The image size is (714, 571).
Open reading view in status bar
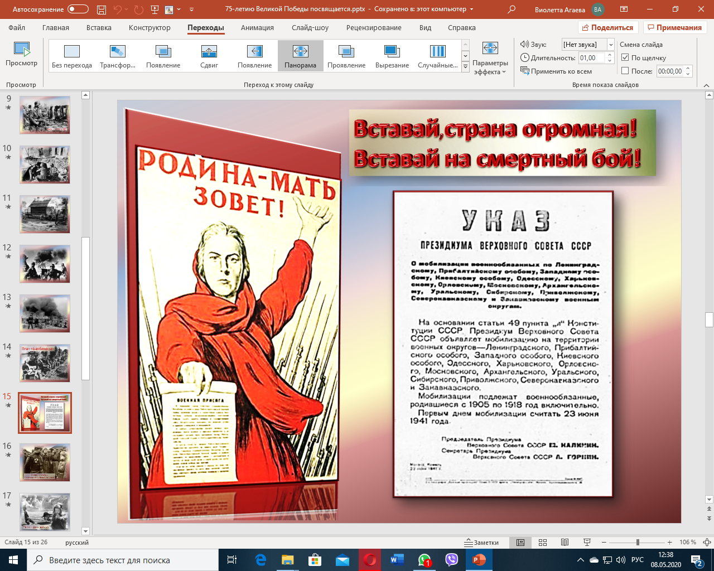click(x=565, y=542)
